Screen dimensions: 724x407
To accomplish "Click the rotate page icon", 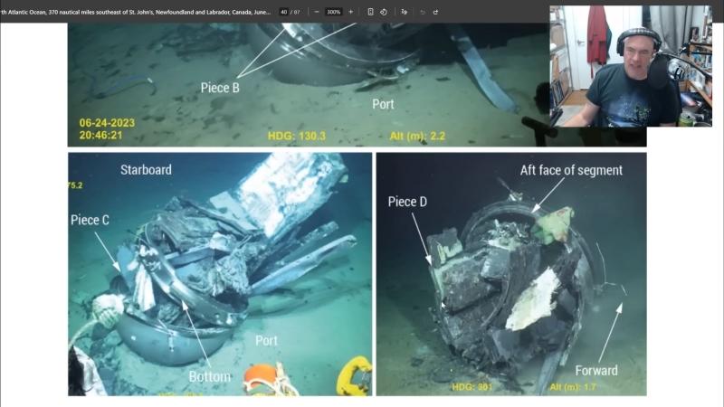I will tap(384, 12).
